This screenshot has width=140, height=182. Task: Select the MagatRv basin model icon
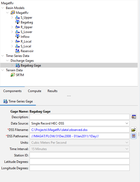click(x=13, y=13)
